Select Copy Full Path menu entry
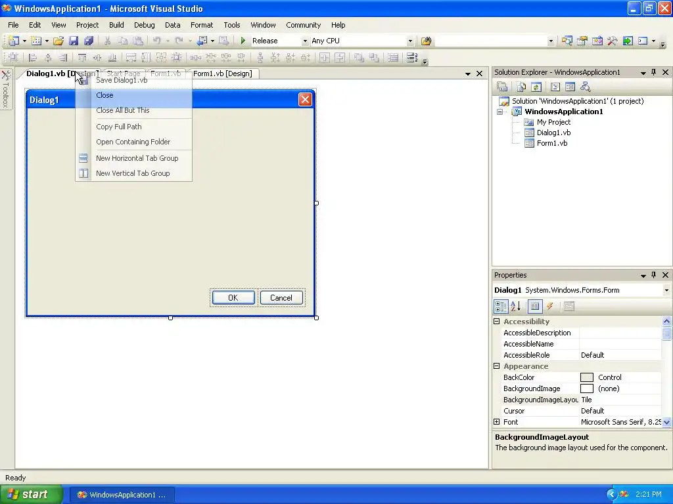Viewport: 673px width, 504px height. tap(134, 127)
